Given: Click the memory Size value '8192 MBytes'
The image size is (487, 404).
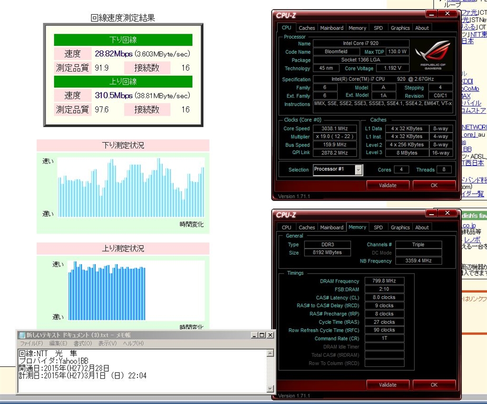Looking at the screenshot, I should pyautogui.click(x=327, y=252).
